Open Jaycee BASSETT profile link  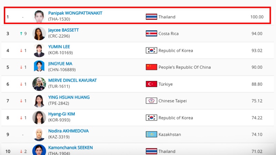[63, 30]
